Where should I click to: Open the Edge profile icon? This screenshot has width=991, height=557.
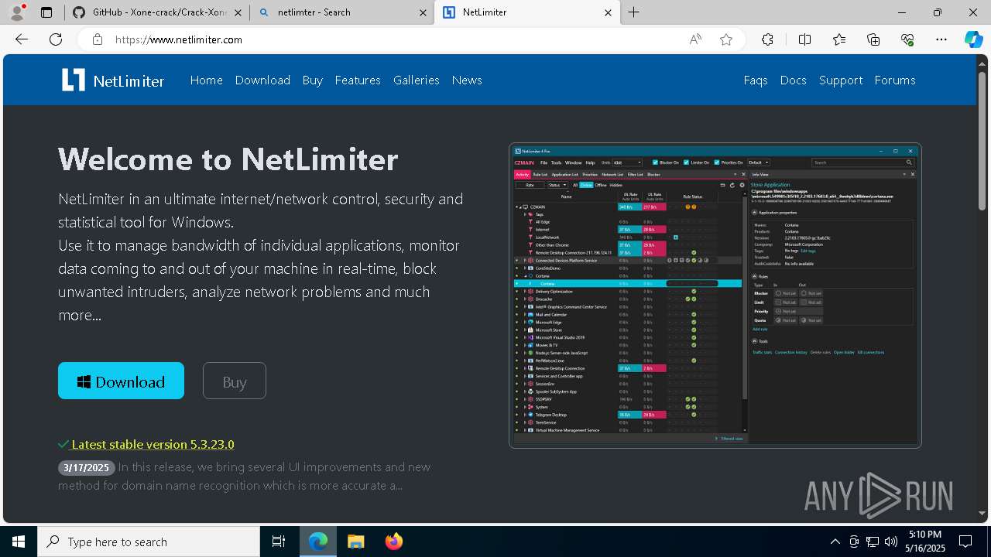coord(16,12)
